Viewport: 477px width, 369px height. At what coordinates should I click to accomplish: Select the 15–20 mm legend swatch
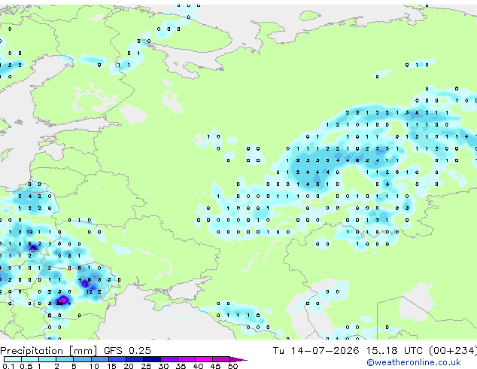click(117, 359)
